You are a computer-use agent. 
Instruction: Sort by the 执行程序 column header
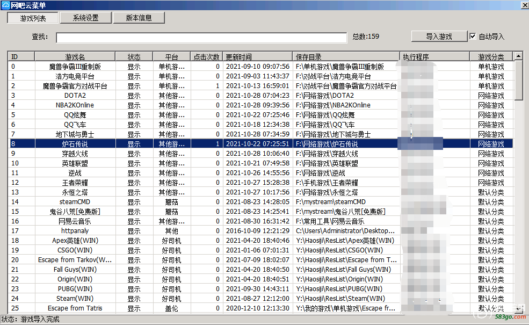point(434,57)
